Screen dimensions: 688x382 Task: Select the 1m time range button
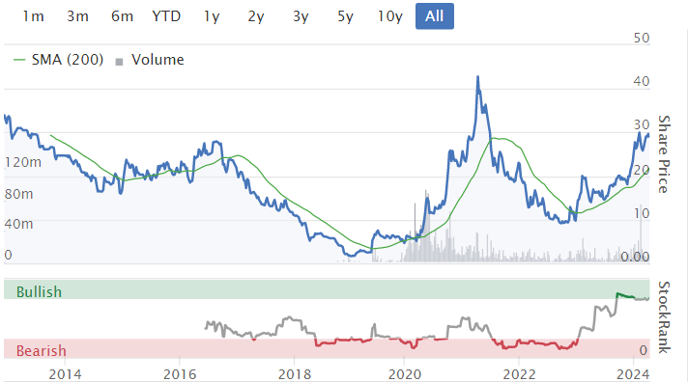(x=34, y=16)
